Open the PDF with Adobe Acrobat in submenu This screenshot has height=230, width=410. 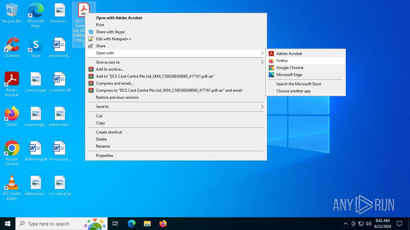[306, 54]
